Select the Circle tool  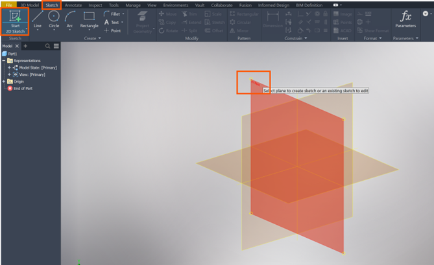(x=54, y=19)
